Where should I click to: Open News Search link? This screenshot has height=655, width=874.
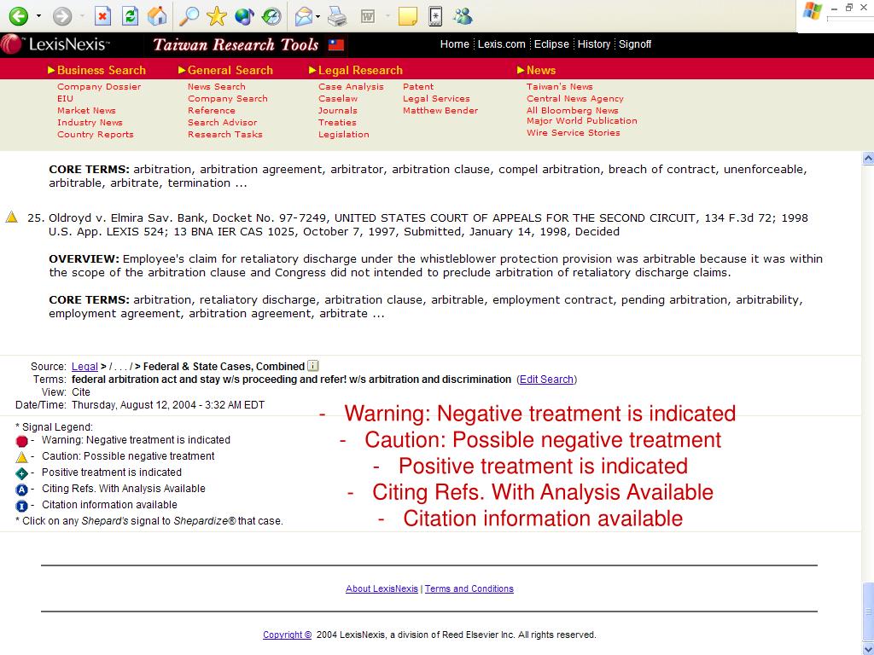pos(216,86)
